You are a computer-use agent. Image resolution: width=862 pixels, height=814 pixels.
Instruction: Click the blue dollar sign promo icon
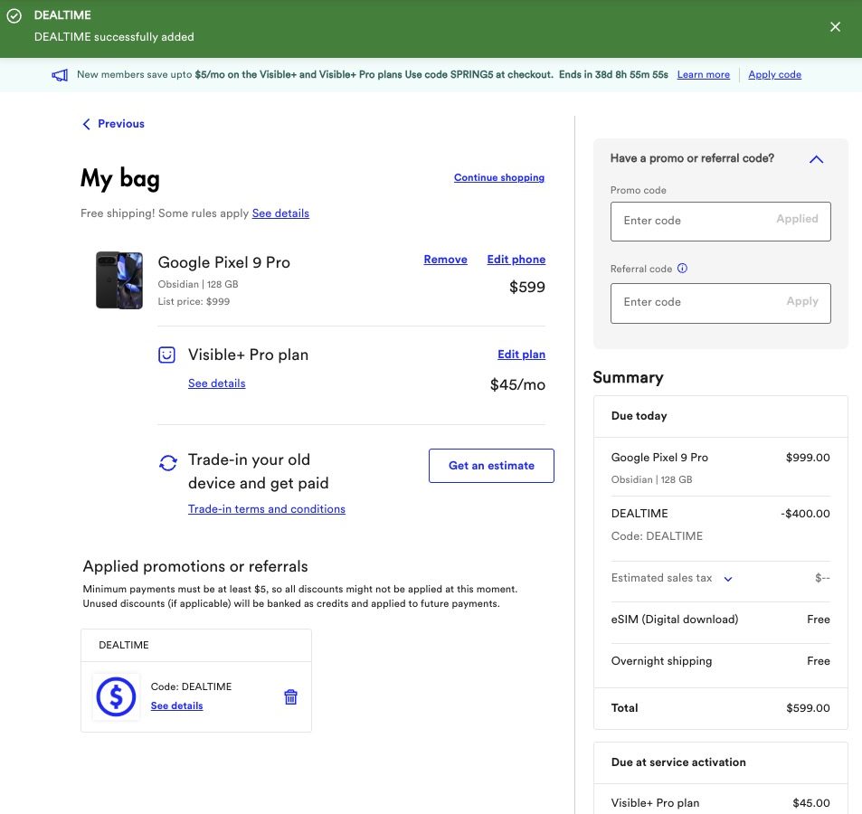pos(116,696)
